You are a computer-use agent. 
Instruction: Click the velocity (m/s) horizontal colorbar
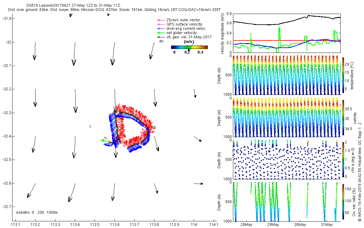(189, 47)
